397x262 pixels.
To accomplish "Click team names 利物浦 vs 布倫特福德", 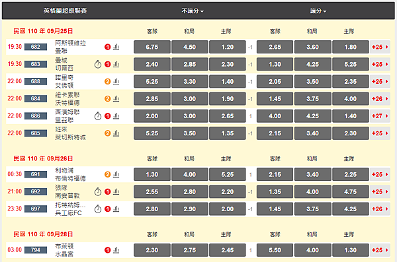I will [x=70, y=174].
